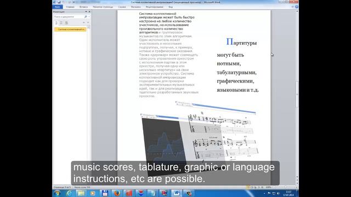Image resolution: width=351 pixels, height=197 pixels.
Task: Open Internet Explorer from taskbar
Action: 69,193
